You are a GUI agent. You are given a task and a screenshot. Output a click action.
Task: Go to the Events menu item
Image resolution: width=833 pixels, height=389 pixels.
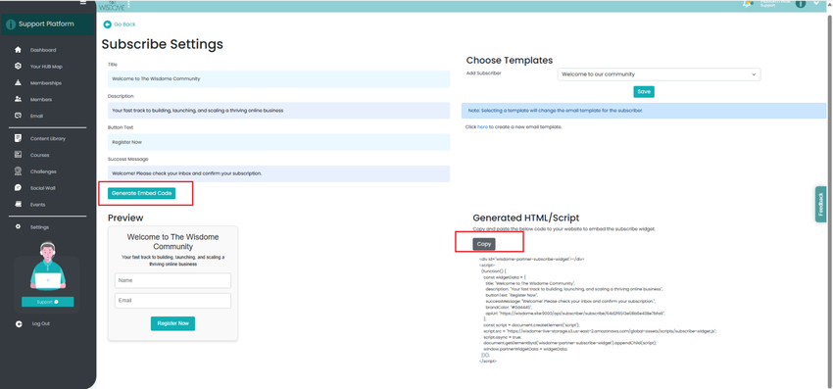37,205
